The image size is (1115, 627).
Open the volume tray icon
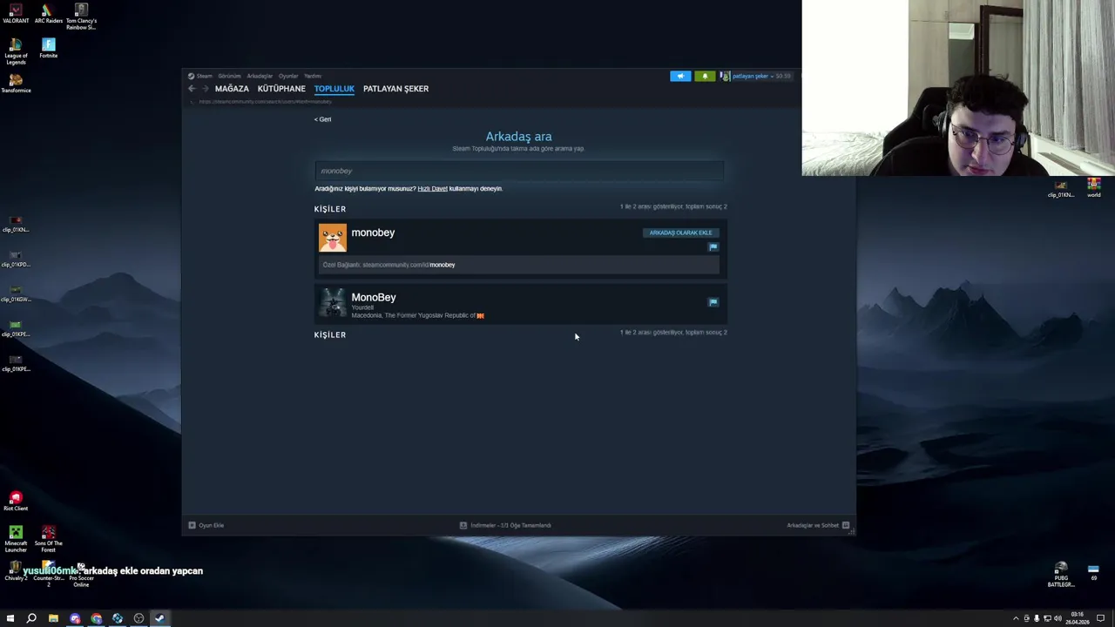click(1058, 618)
